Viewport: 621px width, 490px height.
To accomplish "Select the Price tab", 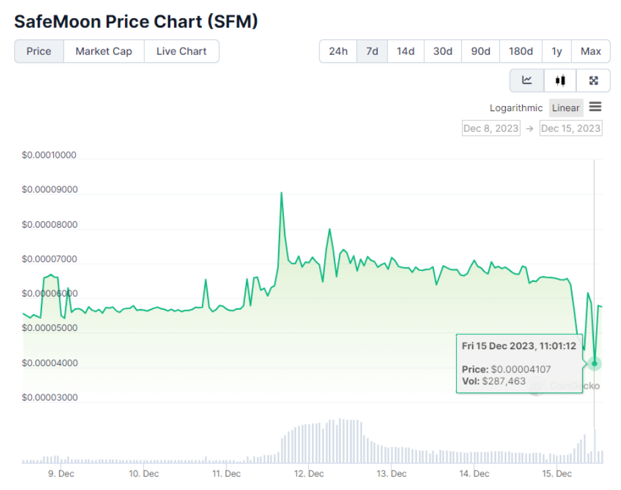I will point(39,52).
